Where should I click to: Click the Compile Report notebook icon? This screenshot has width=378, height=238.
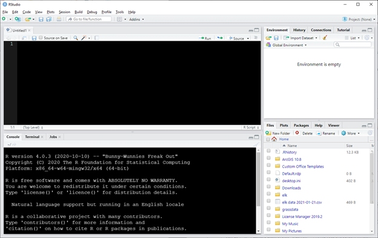(x=97, y=38)
